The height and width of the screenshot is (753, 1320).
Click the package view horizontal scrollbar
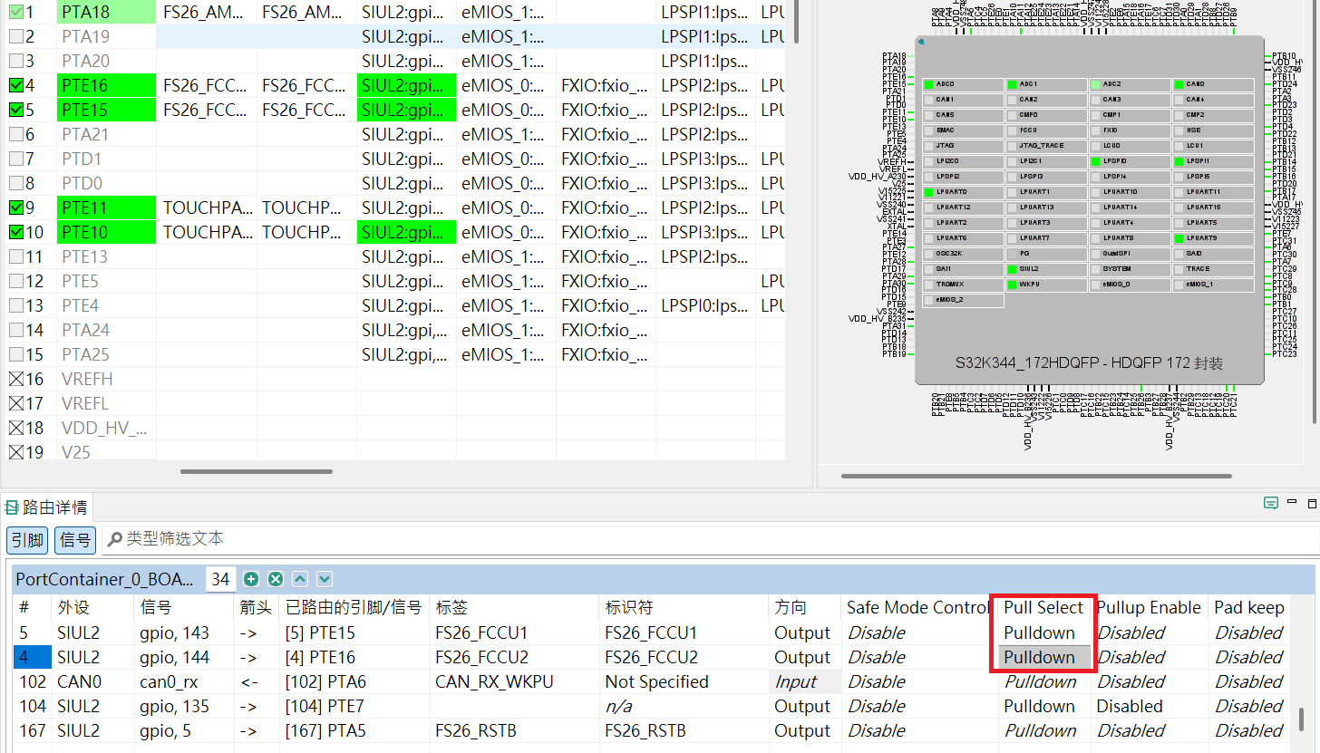pos(1036,475)
